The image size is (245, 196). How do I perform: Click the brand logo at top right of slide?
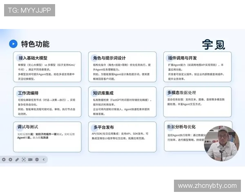coord(214,45)
